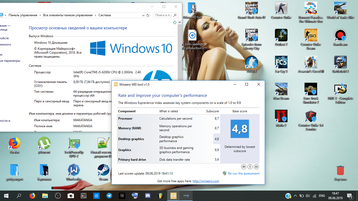This screenshot has height=201, width=358.
Task: Launch the Mafia 2 desktop shortcut
Action: [281, 118]
